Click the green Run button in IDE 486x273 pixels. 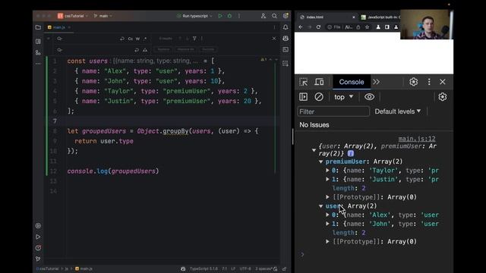220,16
